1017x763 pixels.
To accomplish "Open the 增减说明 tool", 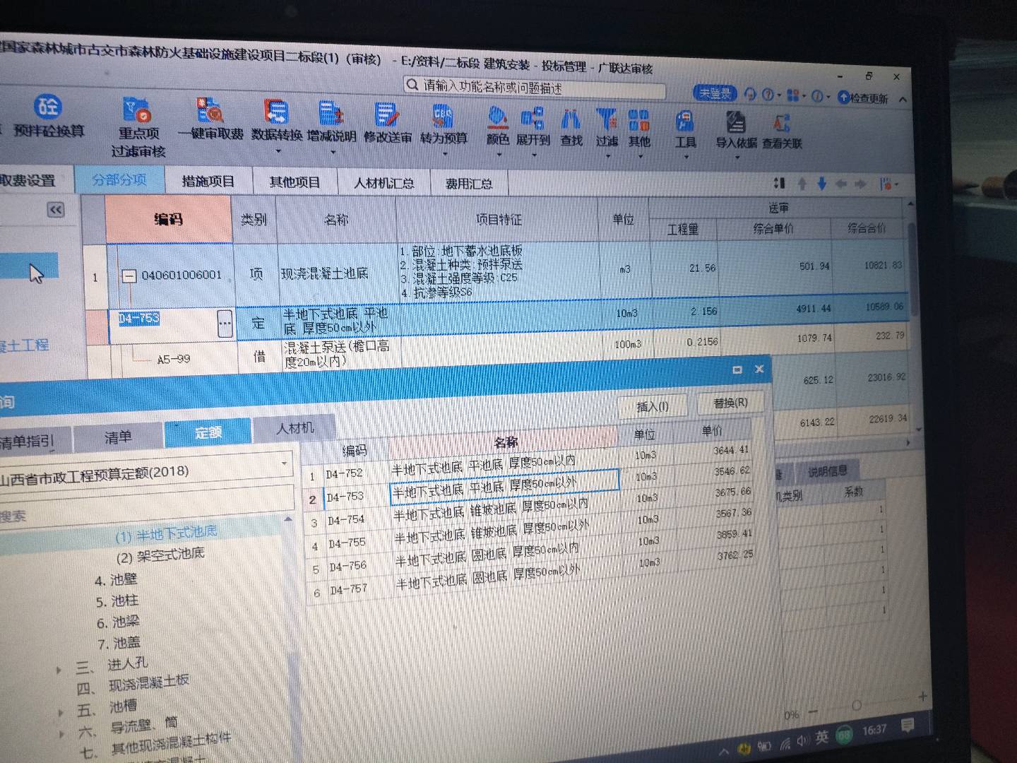I will (x=331, y=122).
